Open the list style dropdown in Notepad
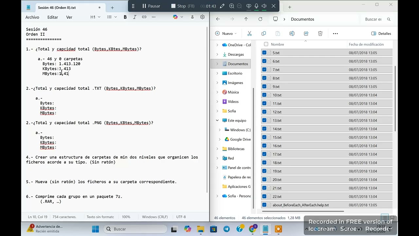 [x=112, y=17]
